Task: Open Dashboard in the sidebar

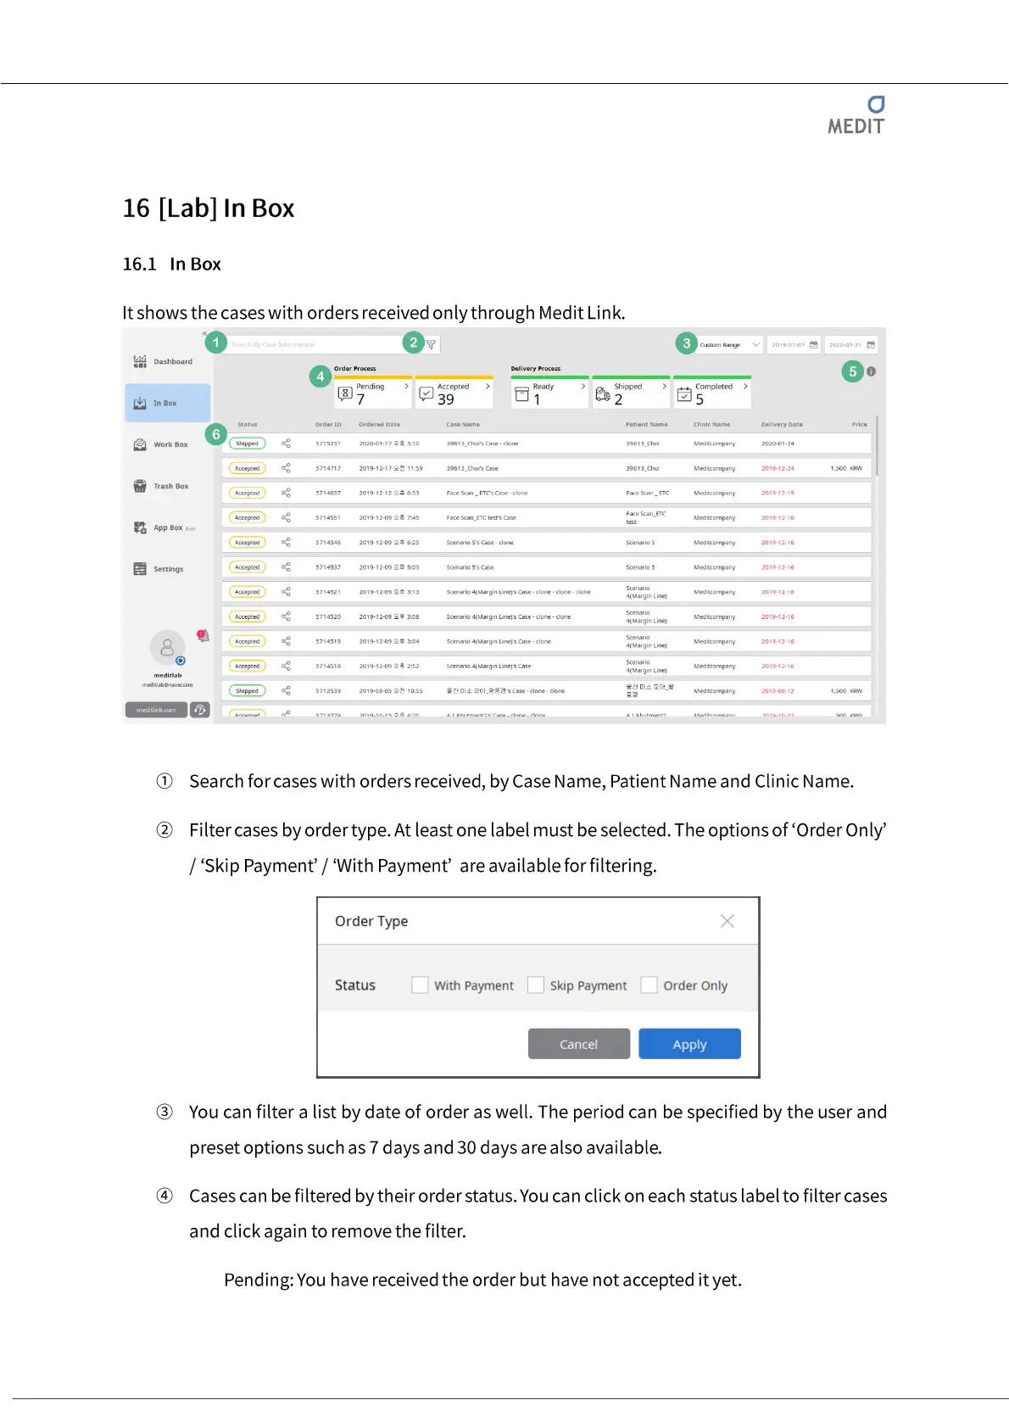Action: click(x=168, y=361)
